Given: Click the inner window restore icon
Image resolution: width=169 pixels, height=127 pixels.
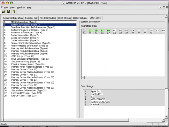Looking at the screenshot, I should [164, 7].
